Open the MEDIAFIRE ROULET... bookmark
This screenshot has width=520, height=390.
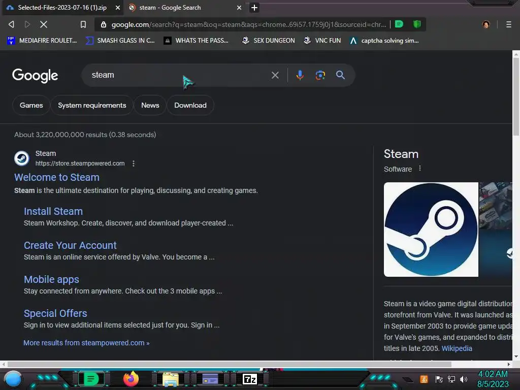click(x=42, y=41)
